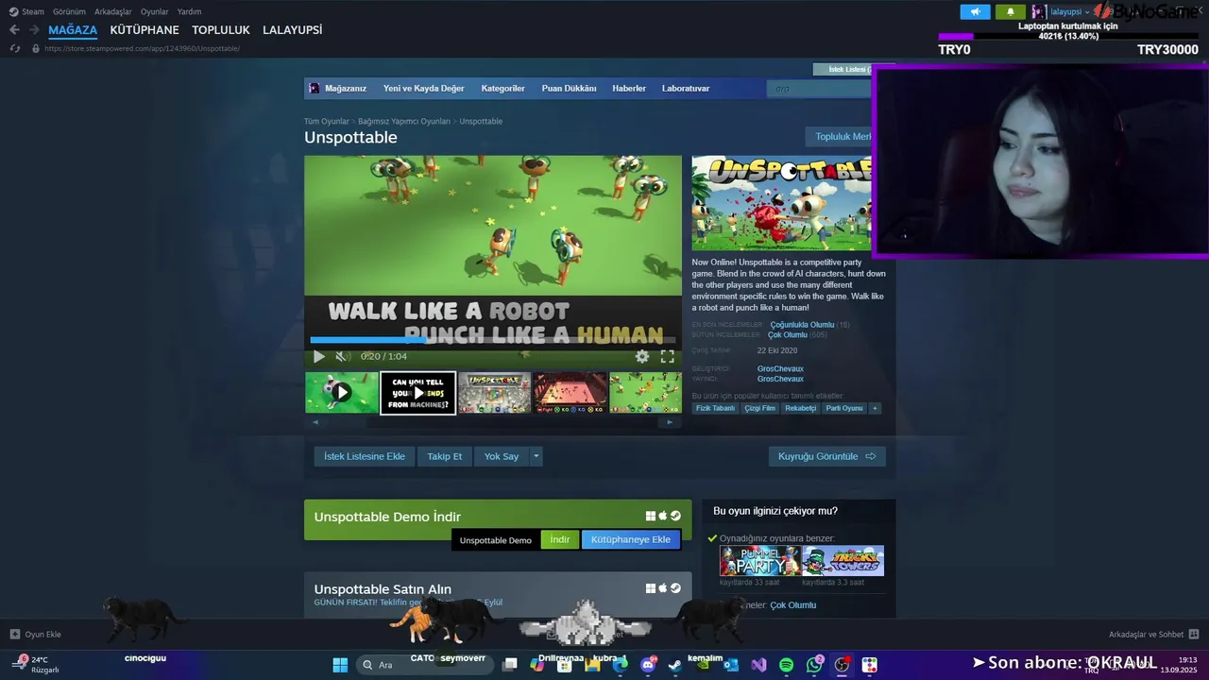Open Visual Studio from the taskbar
This screenshot has height=680, width=1209.
click(758, 665)
